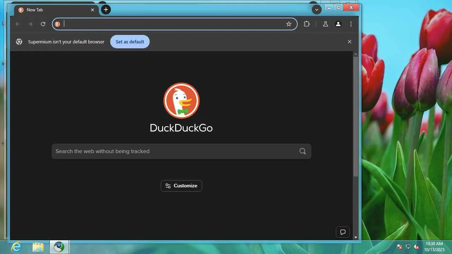Viewport: 452px width, 254px height.
Task: Open the profile account icon
Action: pyautogui.click(x=338, y=24)
